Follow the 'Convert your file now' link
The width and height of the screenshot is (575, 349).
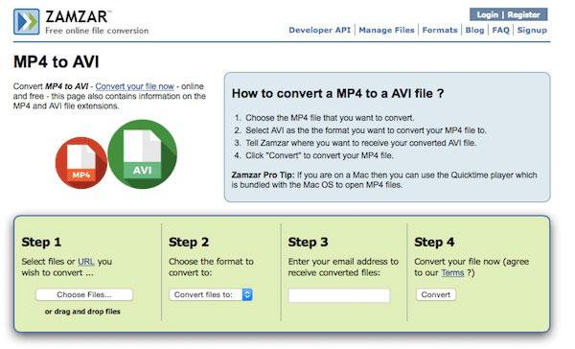pyautogui.click(x=134, y=86)
